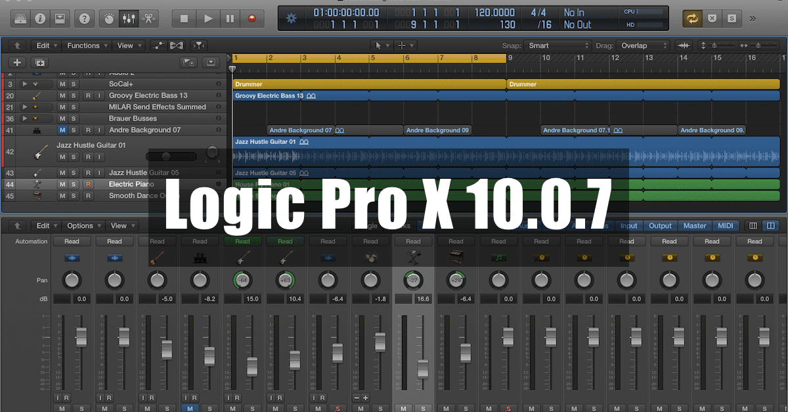The image size is (788, 412).
Task: Select the Master button in Mixer
Action: click(x=694, y=225)
